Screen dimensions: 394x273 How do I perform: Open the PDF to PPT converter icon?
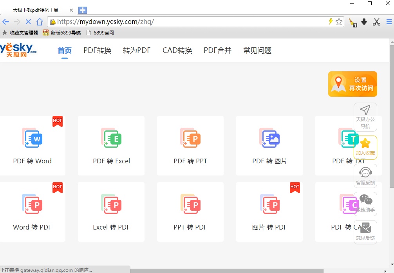(190, 137)
